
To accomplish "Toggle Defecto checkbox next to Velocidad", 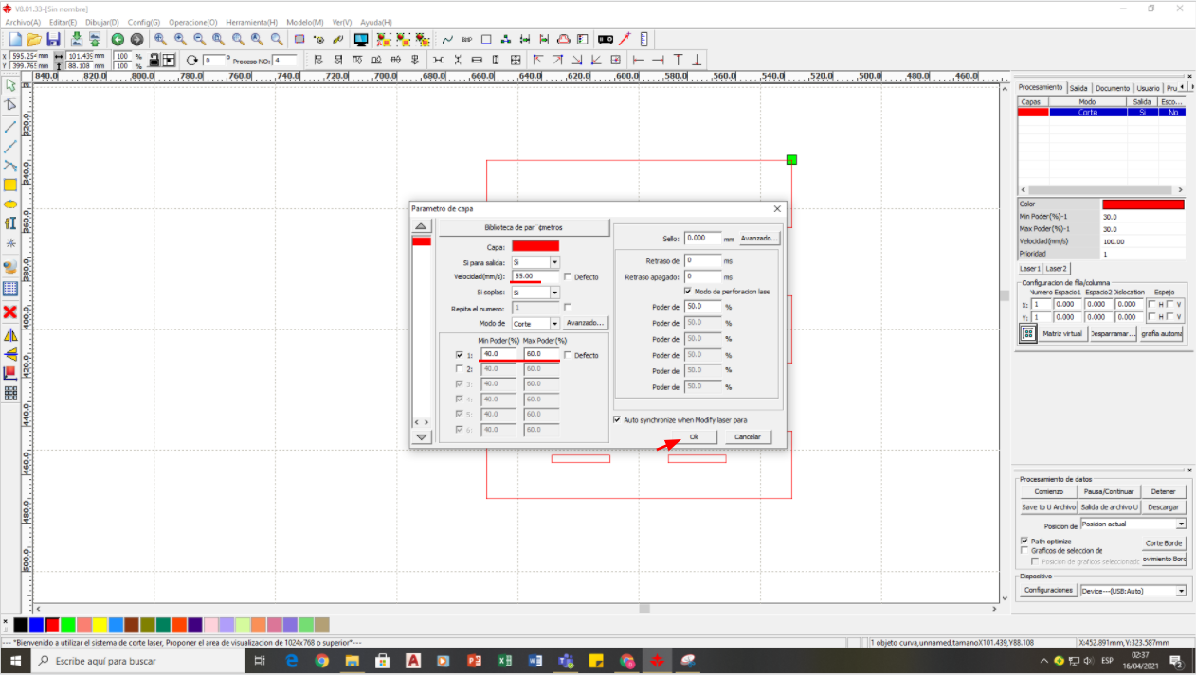I will [x=568, y=276].
